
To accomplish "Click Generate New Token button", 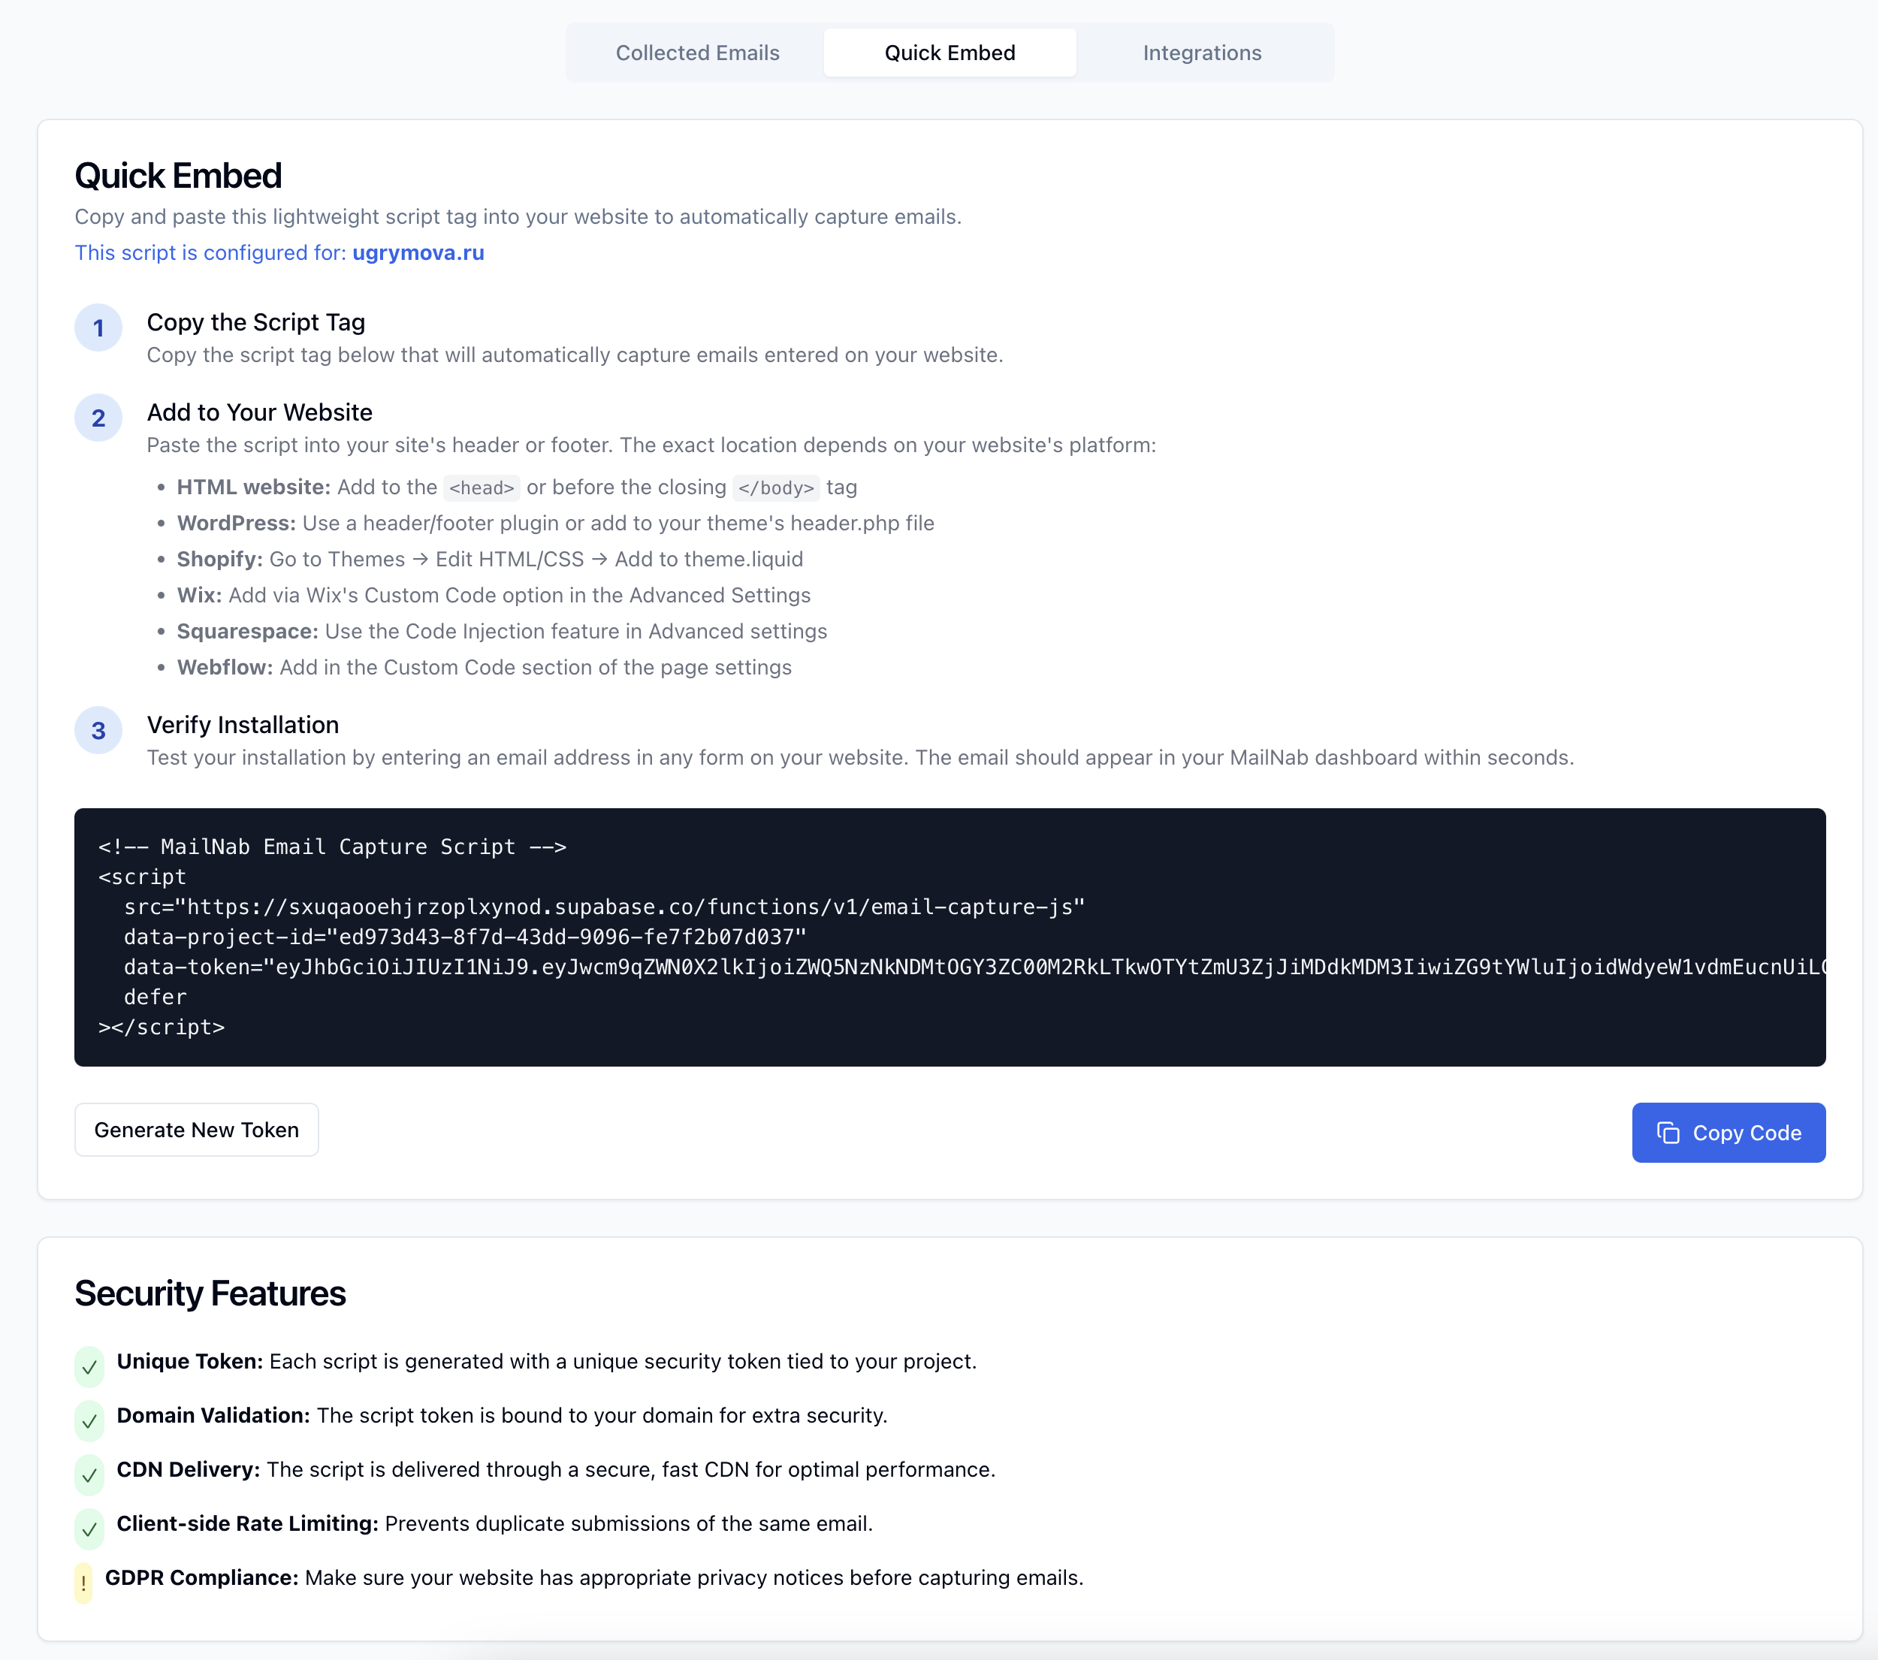I will point(197,1130).
